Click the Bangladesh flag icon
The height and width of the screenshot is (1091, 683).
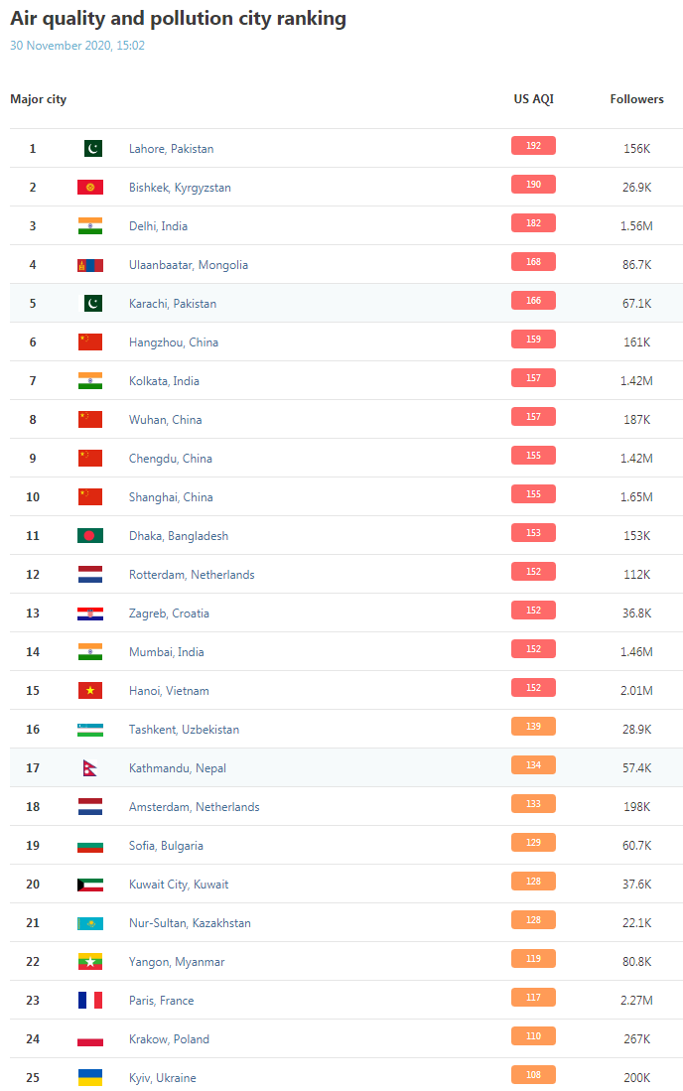pyautogui.click(x=90, y=536)
